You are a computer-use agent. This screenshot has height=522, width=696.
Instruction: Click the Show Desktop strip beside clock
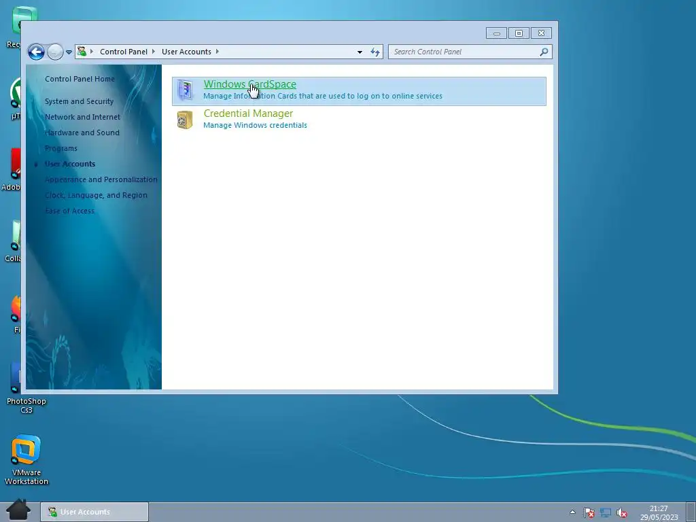pos(691,512)
